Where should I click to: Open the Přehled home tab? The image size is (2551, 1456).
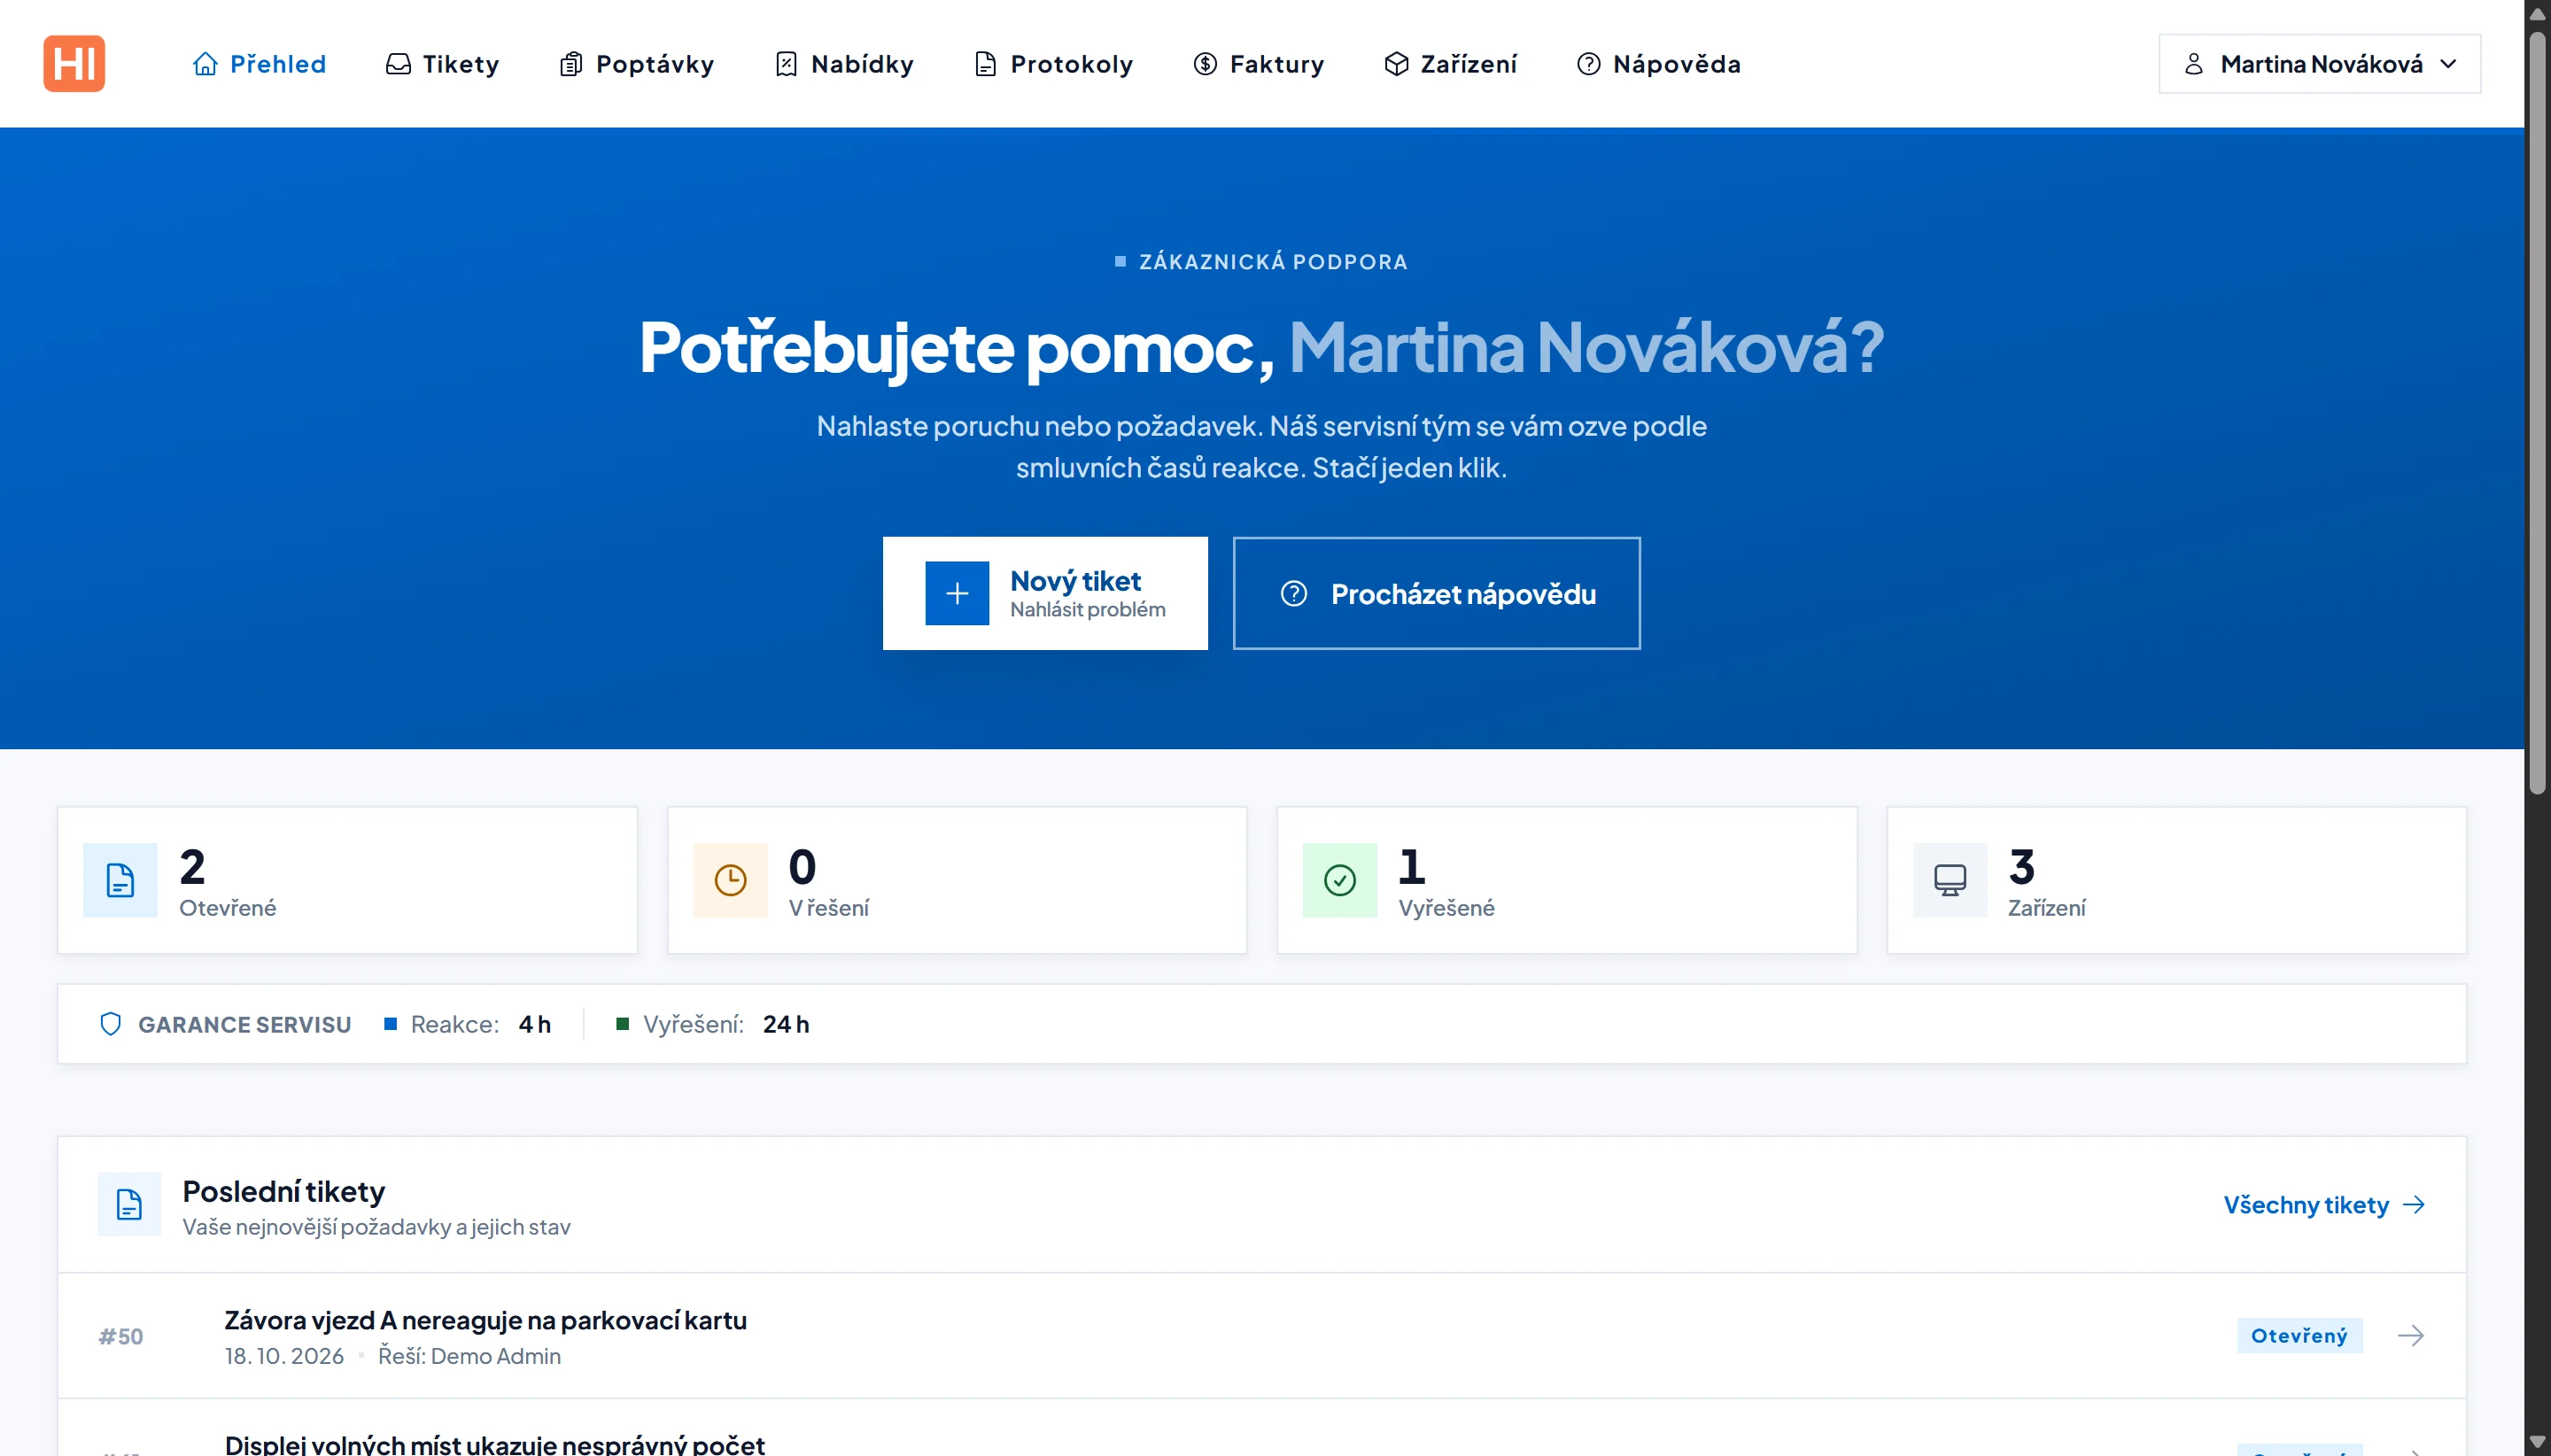coord(259,64)
